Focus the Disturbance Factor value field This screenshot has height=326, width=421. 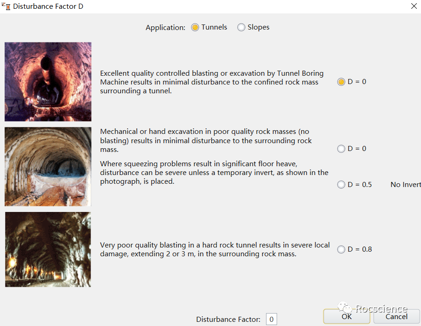(271, 319)
